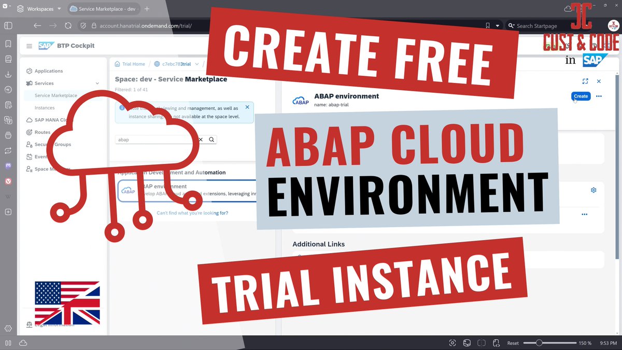This screenshot has width=622, height=350.
Task: Clear the abap search text
Action: click(x=201, y=139)
